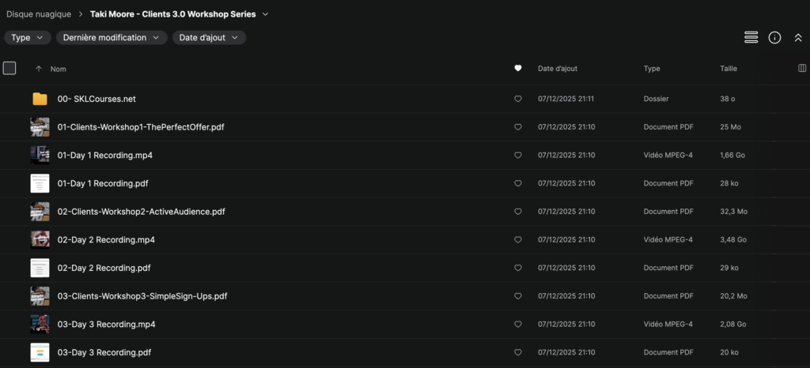Open column settings icon in header
The image size is (810, 368).
point(802,69)
